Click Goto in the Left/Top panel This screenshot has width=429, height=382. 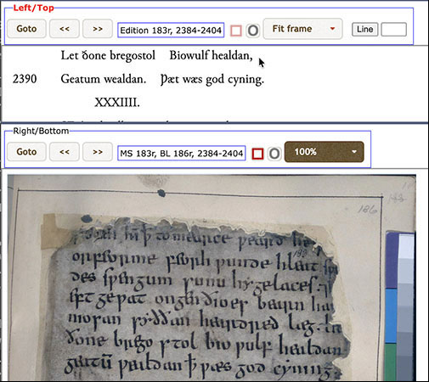point(26,29)
